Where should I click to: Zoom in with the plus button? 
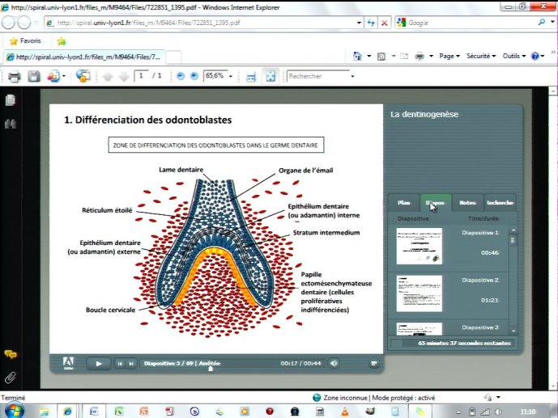pos(194,76)
